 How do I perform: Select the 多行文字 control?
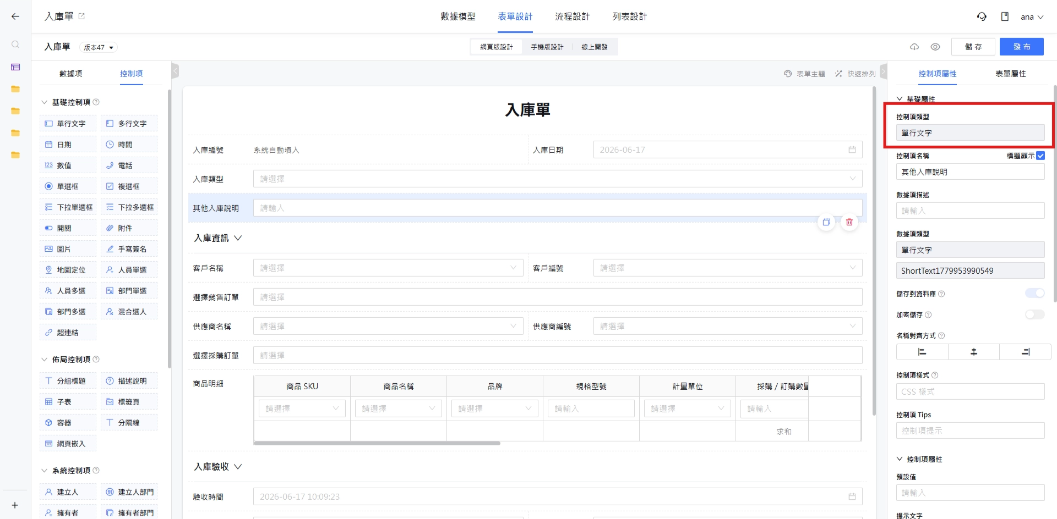(129, 124)
